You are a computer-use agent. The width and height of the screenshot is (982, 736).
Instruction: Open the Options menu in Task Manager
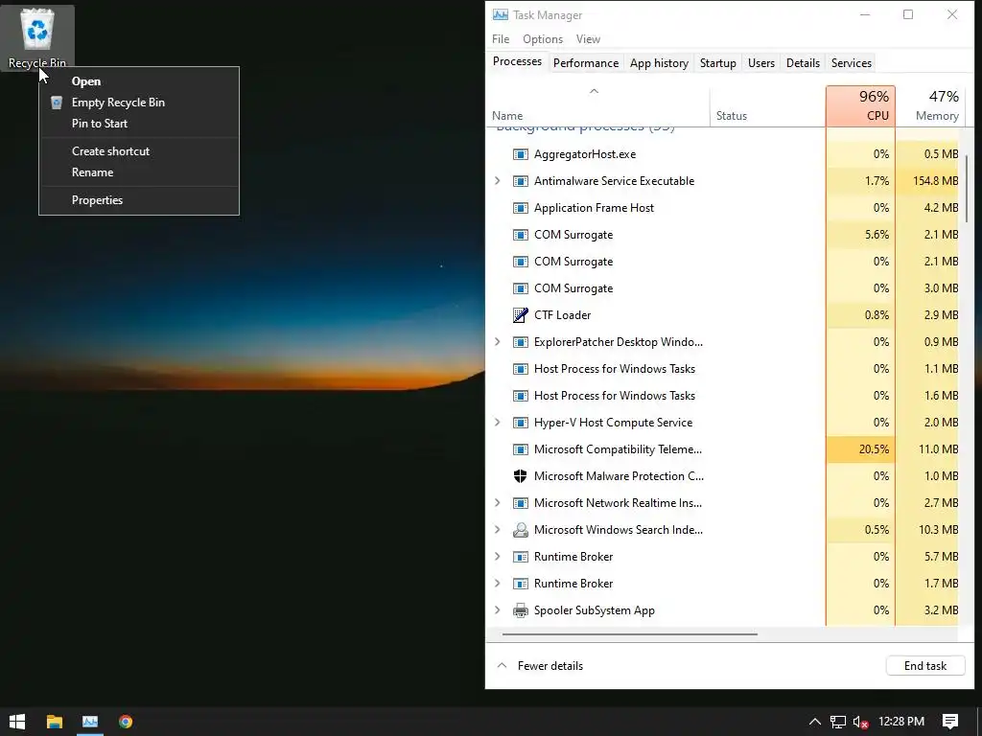click(x=543, y=38)
